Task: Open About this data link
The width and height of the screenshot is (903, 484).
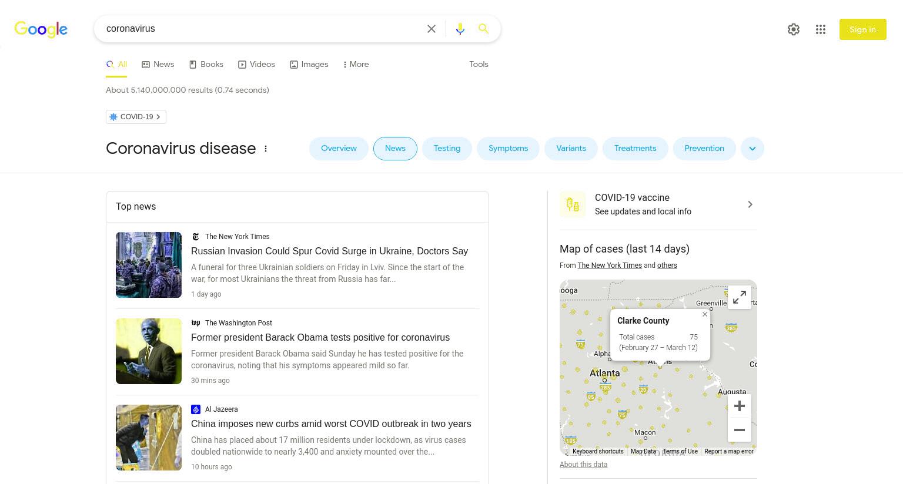Action: (x=583, y=465)
